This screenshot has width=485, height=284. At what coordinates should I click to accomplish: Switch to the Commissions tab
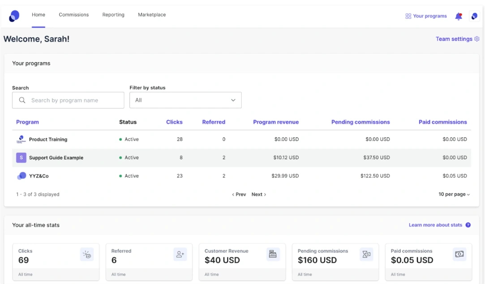click(x=73, y=15)
